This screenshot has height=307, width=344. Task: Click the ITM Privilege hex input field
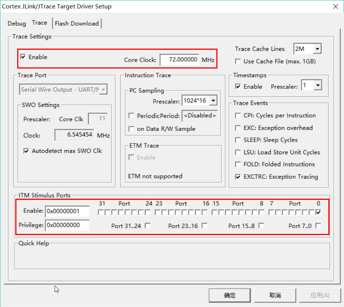(67, 225)
